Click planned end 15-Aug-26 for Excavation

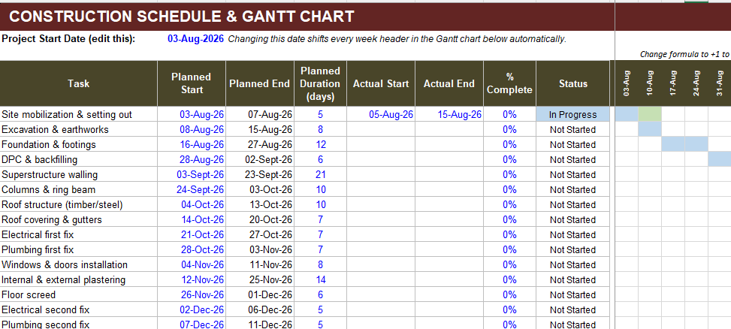(260, 129)
